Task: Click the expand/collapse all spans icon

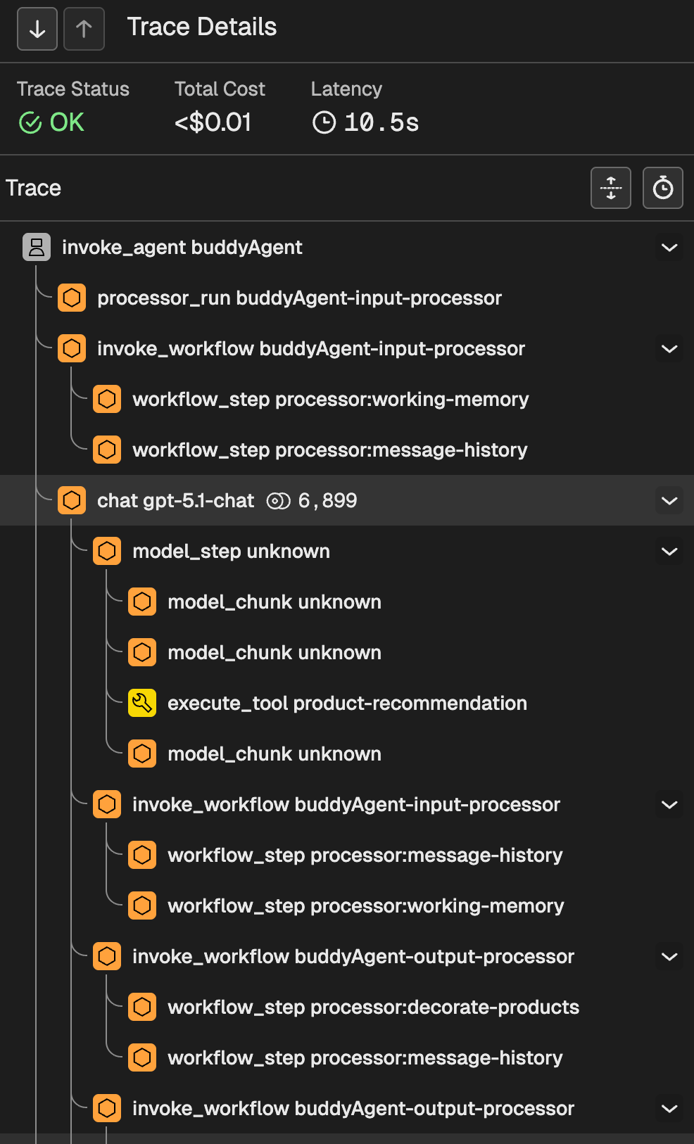Action: point(610,188)
